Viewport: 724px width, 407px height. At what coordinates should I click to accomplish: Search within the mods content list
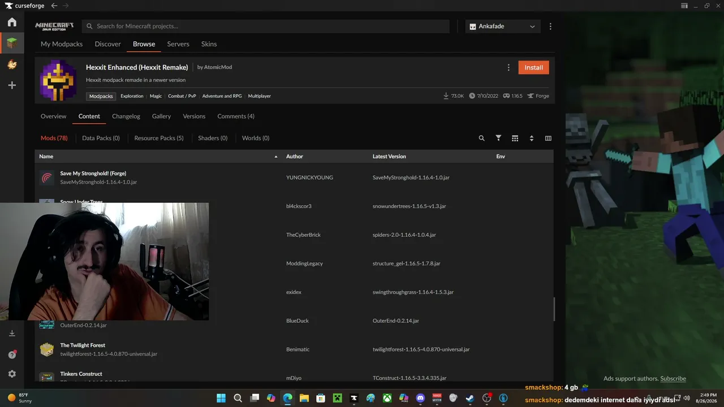[x=482, y=138]
